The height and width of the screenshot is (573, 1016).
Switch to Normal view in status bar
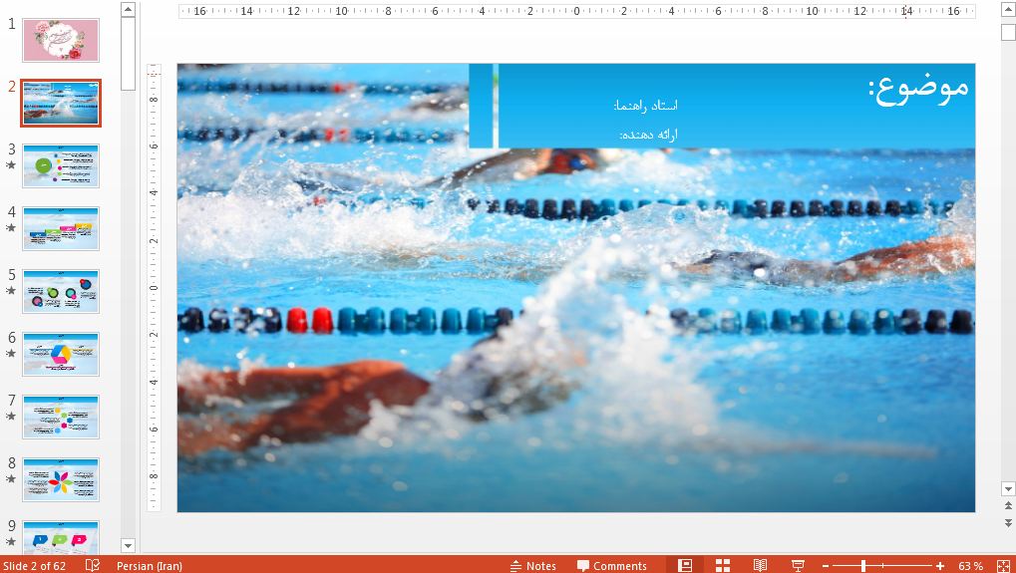tap(685, 565)
